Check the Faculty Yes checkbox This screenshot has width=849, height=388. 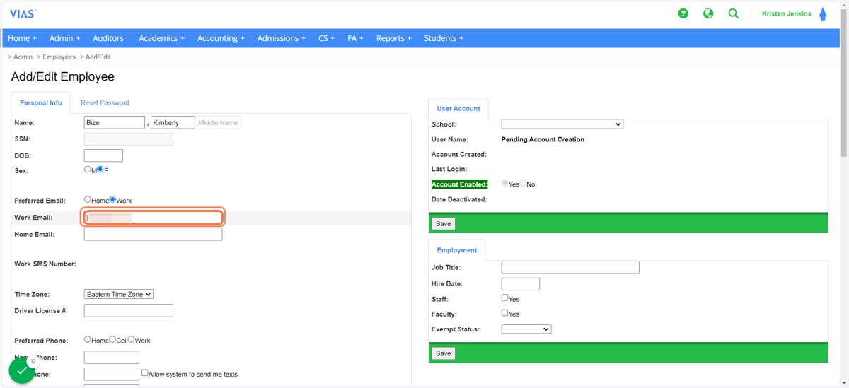(x=505, y=313)
